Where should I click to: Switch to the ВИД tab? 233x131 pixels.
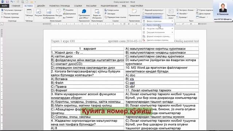click(124, 6)
